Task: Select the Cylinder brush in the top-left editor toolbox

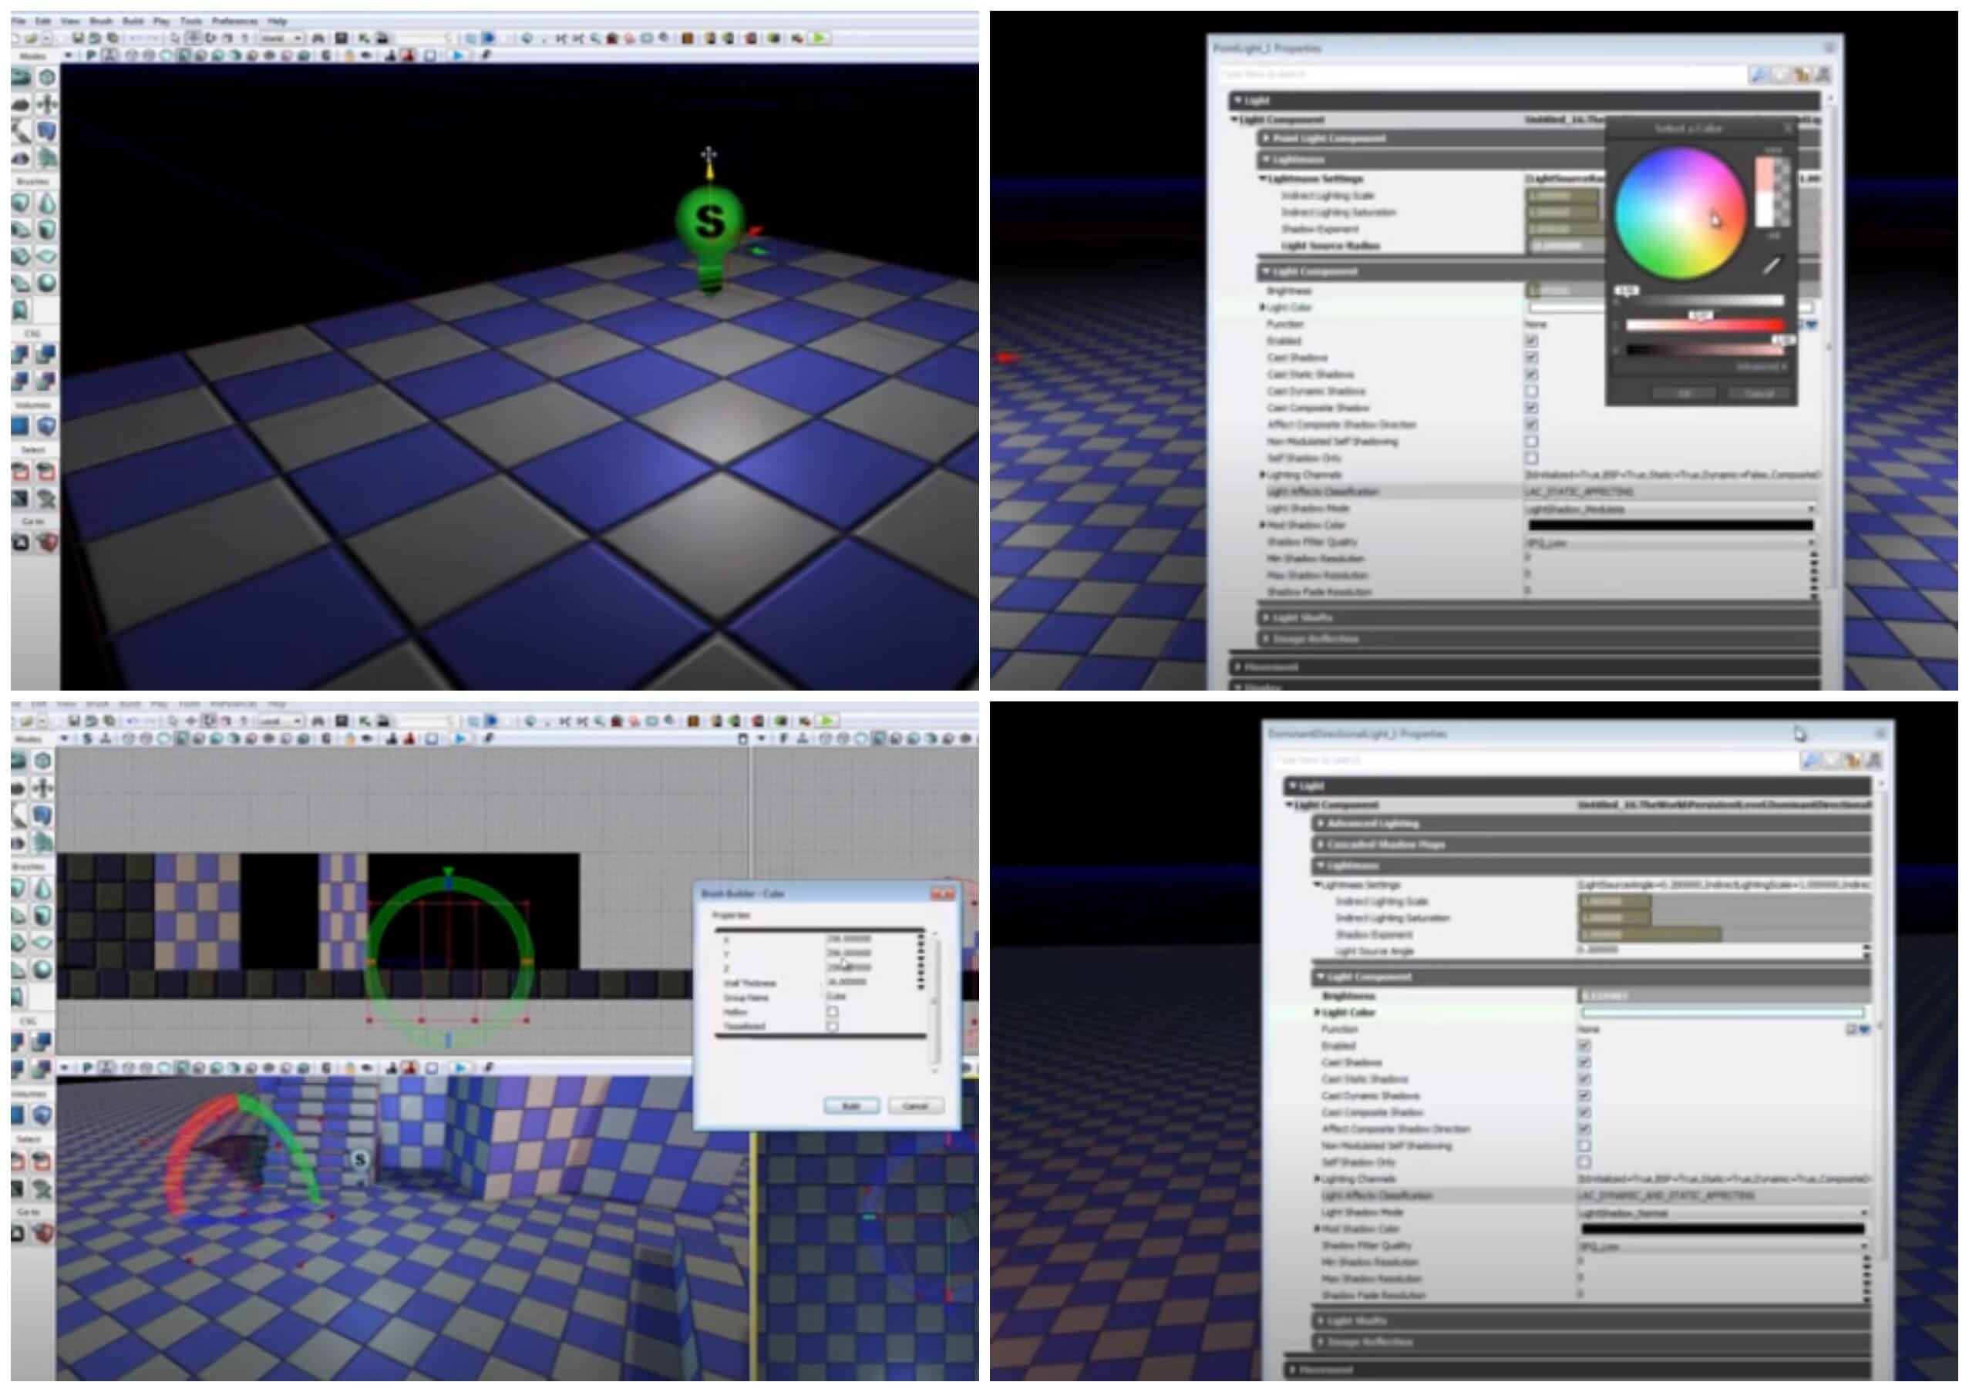Action: coord(46,230)
